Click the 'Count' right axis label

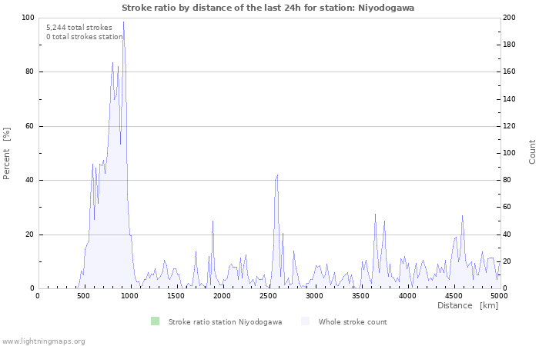(532, 151)
